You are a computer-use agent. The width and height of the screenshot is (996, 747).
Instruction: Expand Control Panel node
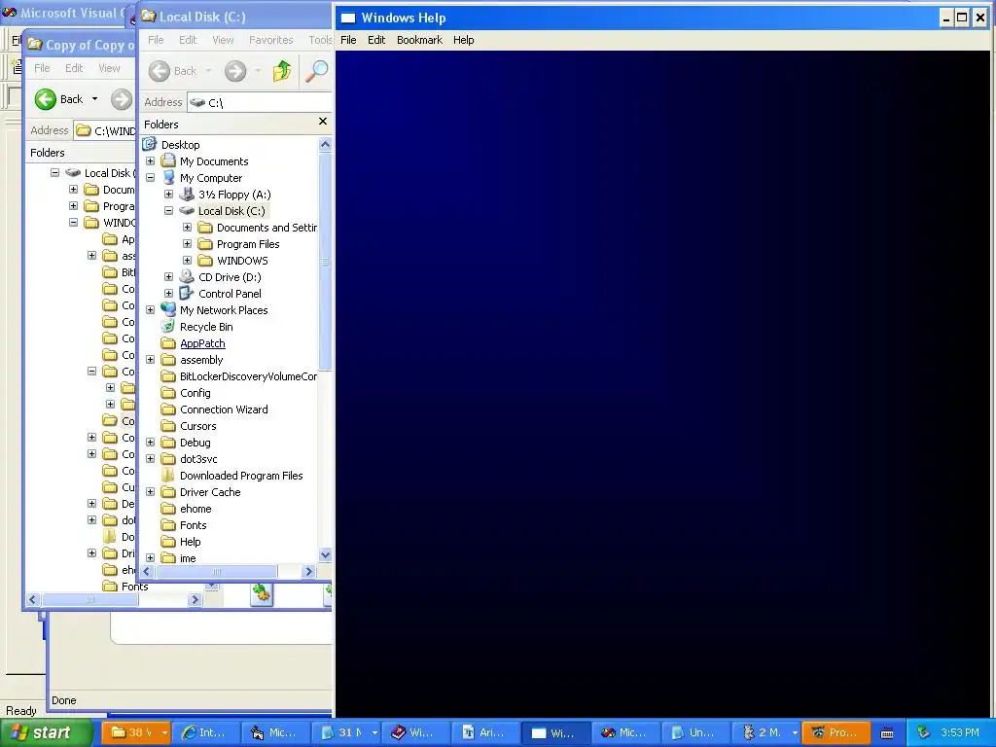pos(169,294)
